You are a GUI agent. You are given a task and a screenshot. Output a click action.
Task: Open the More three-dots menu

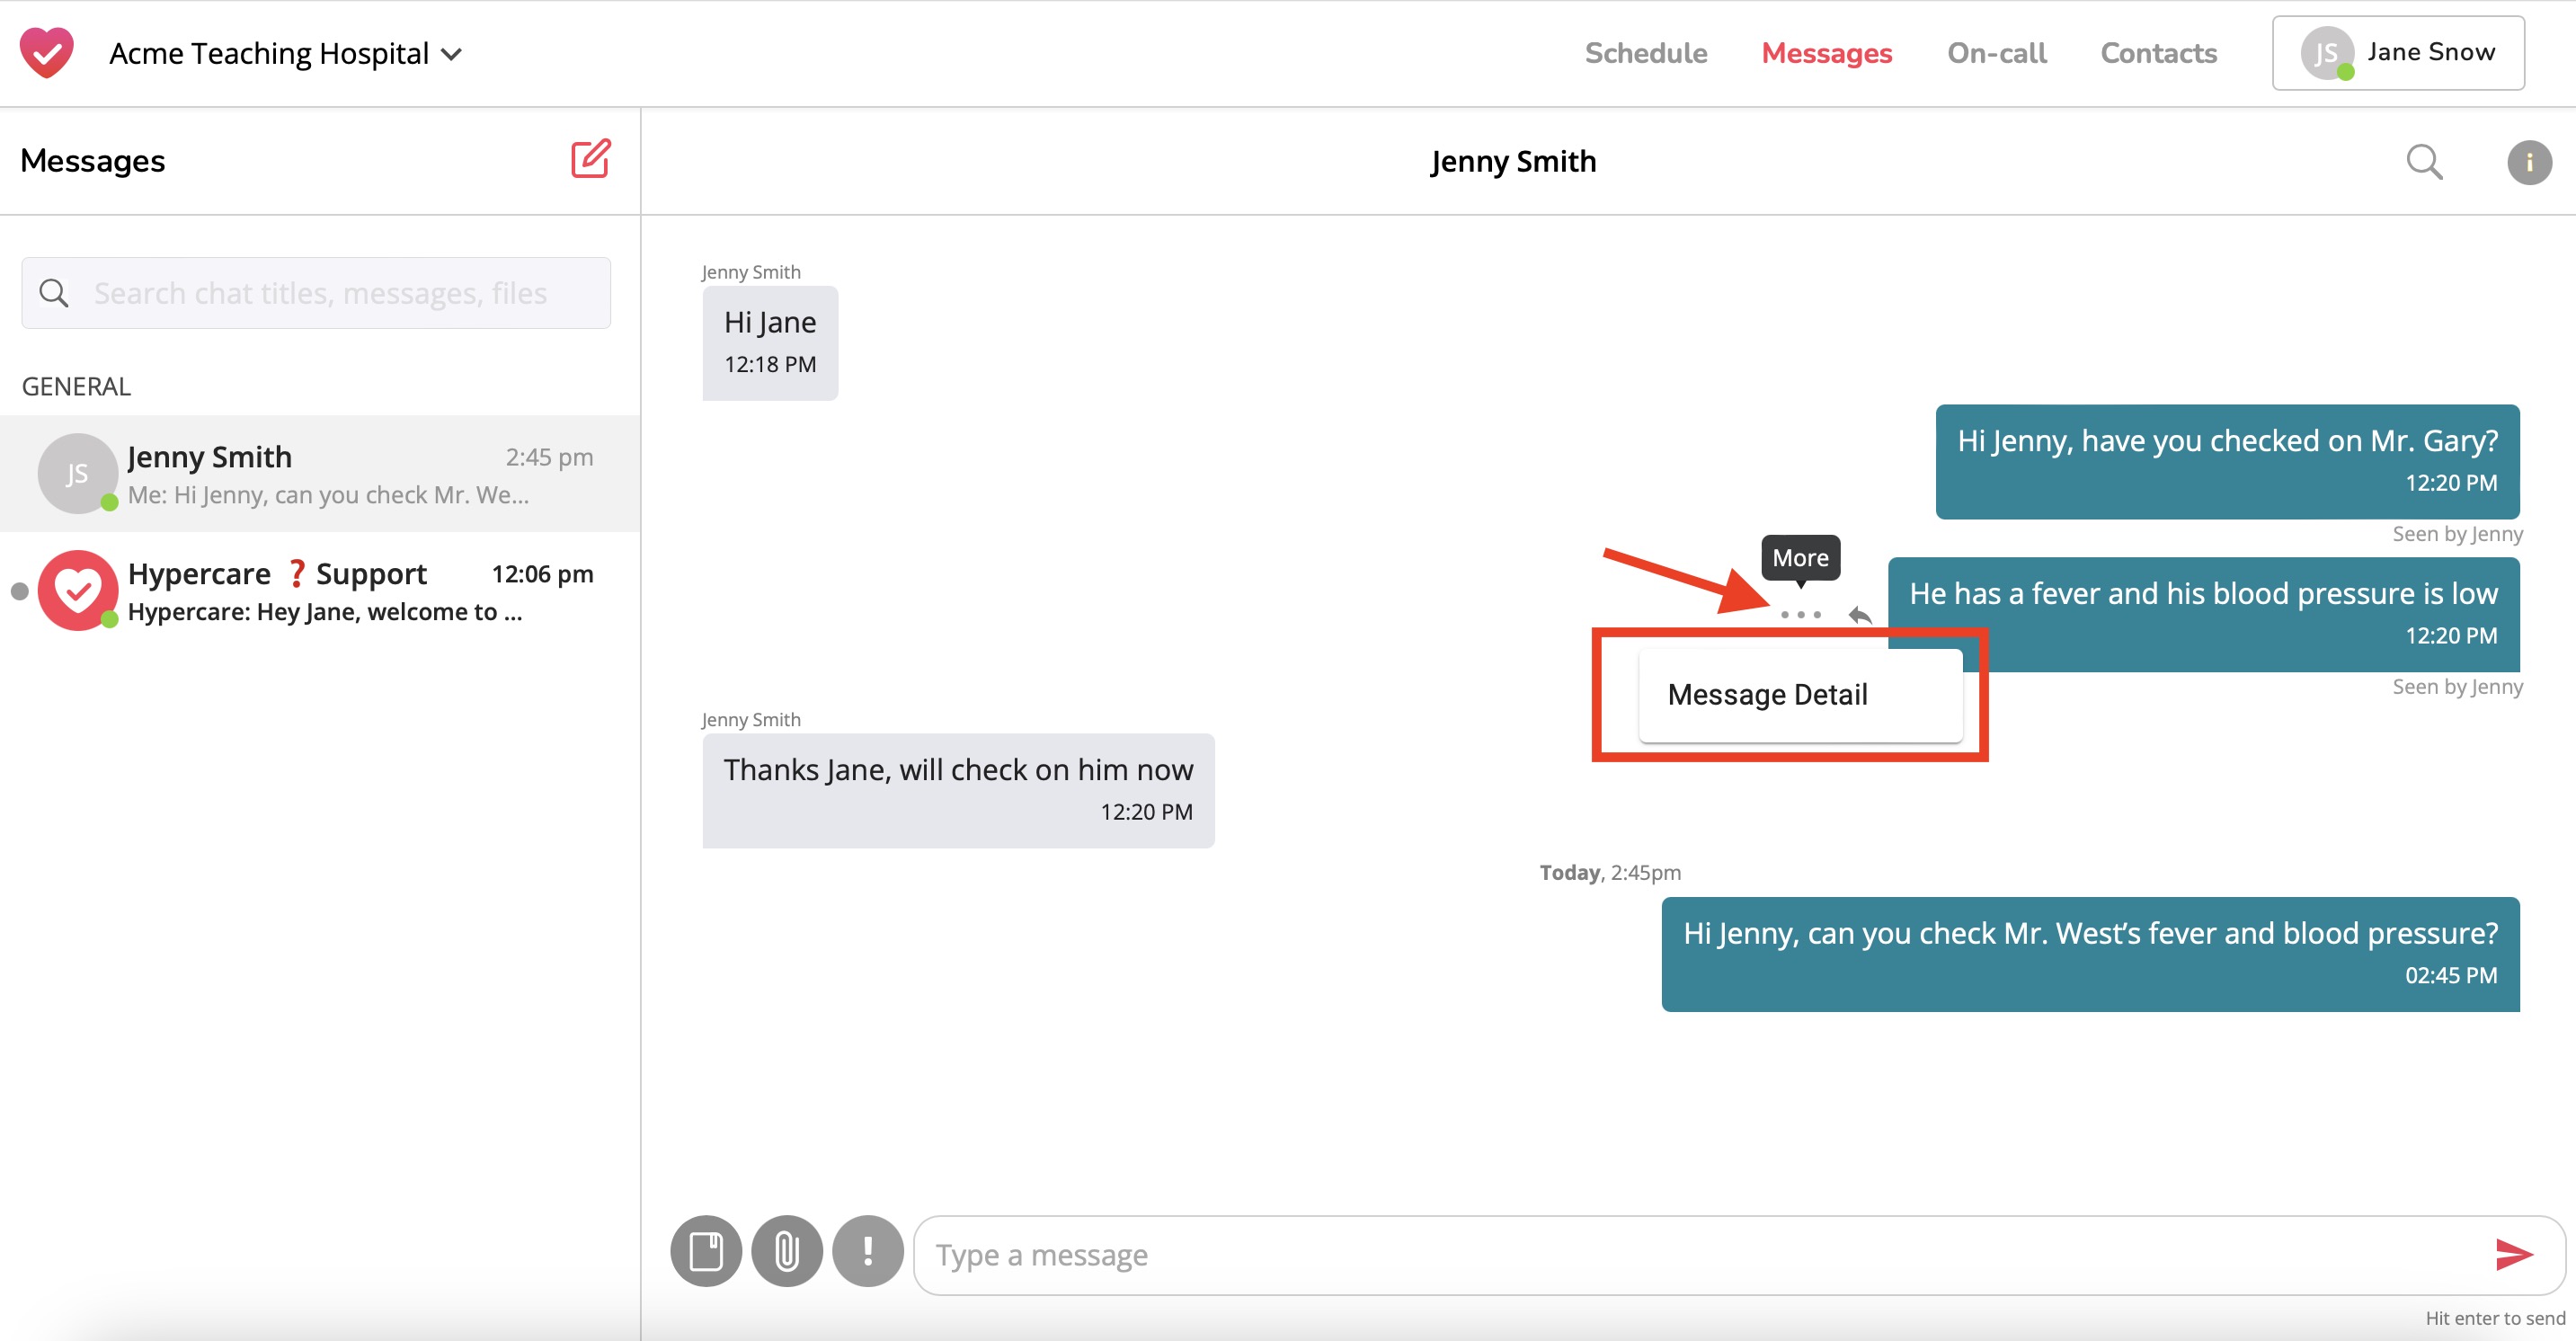pyautogui.click(x=1800, y=614)
